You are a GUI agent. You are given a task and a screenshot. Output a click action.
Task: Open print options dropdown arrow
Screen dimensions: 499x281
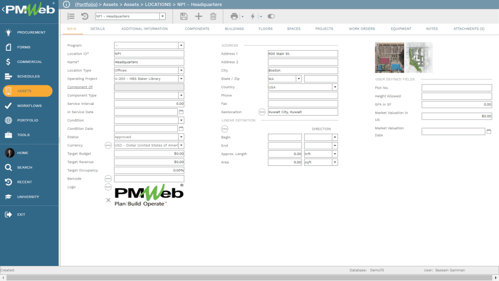click(243, 17)
